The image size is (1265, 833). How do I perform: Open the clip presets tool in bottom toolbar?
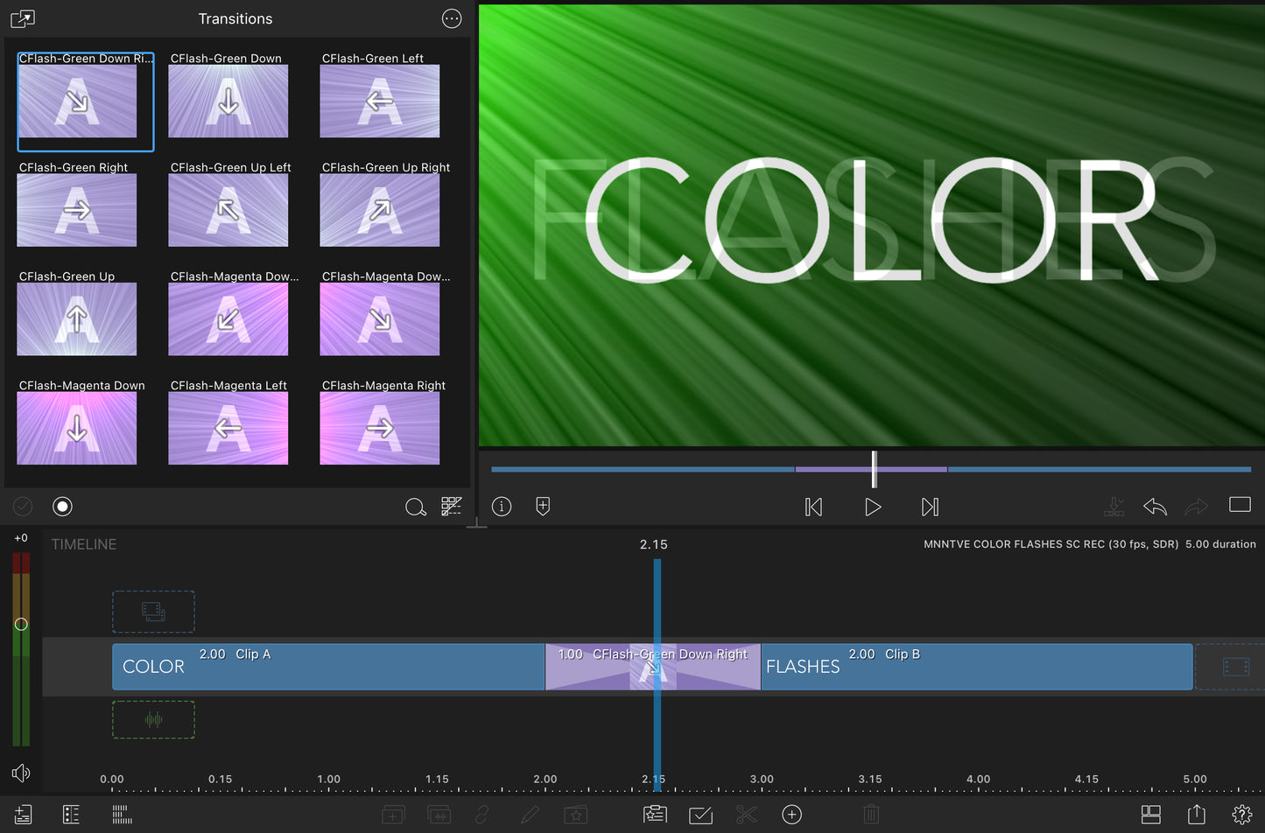654,815
